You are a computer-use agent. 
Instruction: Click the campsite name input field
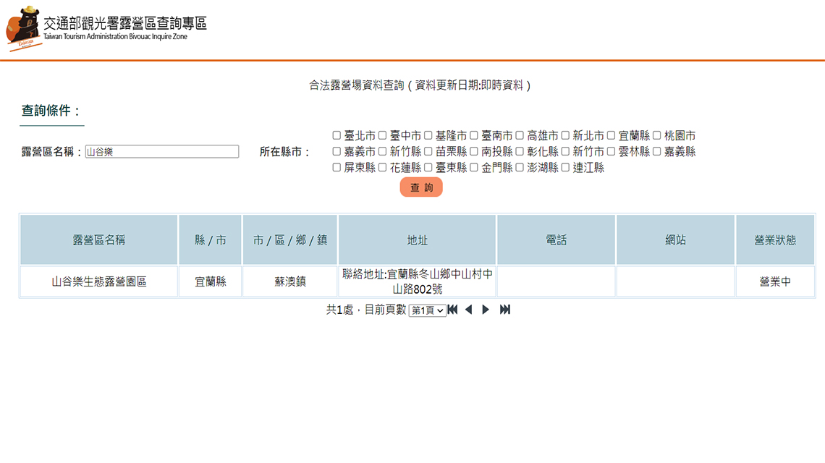161,152
